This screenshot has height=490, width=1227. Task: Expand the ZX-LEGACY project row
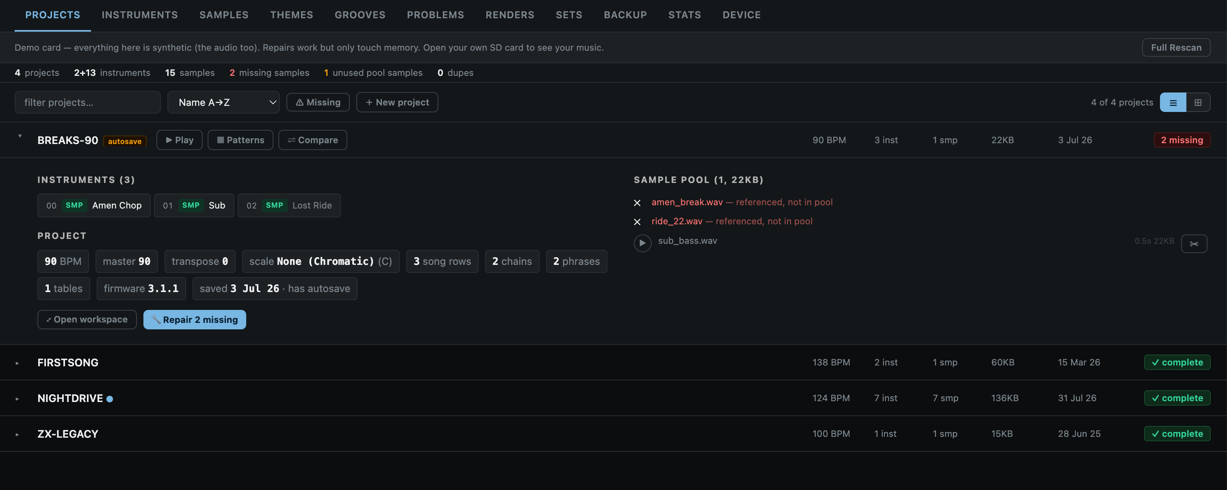tap(17, 434)
